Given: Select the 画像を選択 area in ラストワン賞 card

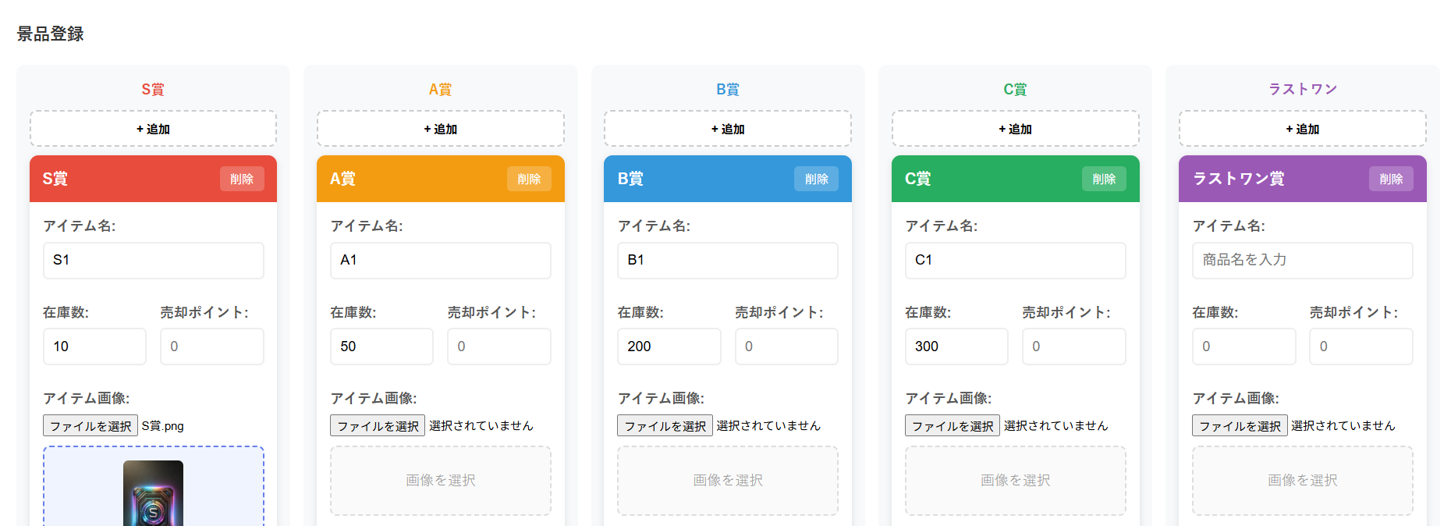Looking at the screenshot, I should coord(1302,480).
